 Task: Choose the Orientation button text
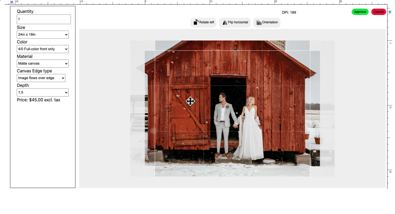(270, 22)
